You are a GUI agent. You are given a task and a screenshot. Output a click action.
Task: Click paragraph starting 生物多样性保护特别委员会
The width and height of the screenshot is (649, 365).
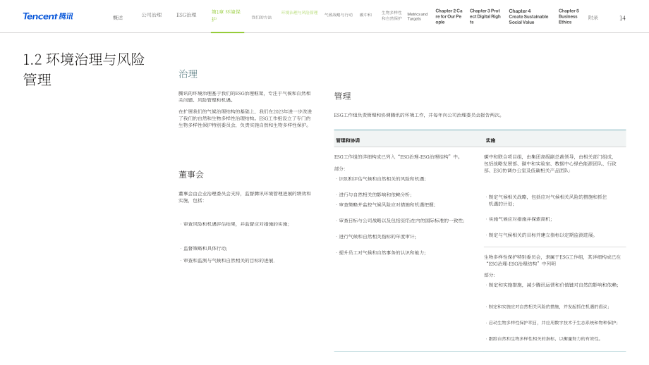552,260
